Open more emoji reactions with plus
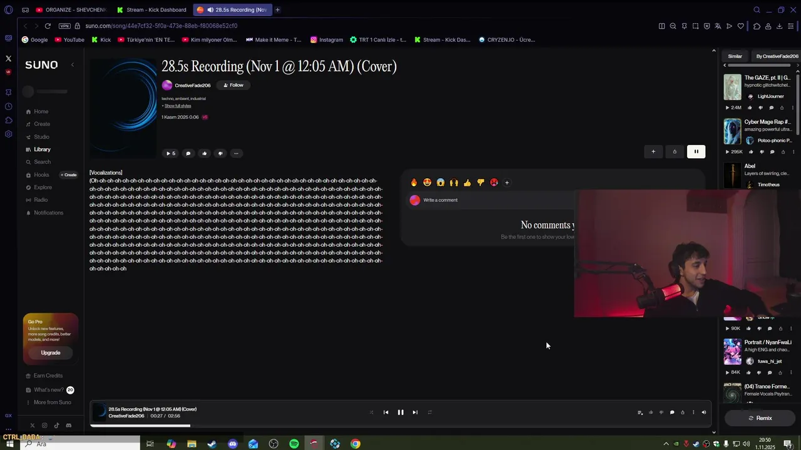The width and height of the screenshot is (801, 450). (x=507, y=182)
